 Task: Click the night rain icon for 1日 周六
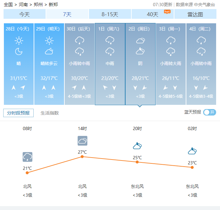(x=110, y=51)
